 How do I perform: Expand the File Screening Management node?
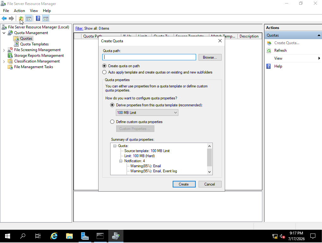point(4,50)
